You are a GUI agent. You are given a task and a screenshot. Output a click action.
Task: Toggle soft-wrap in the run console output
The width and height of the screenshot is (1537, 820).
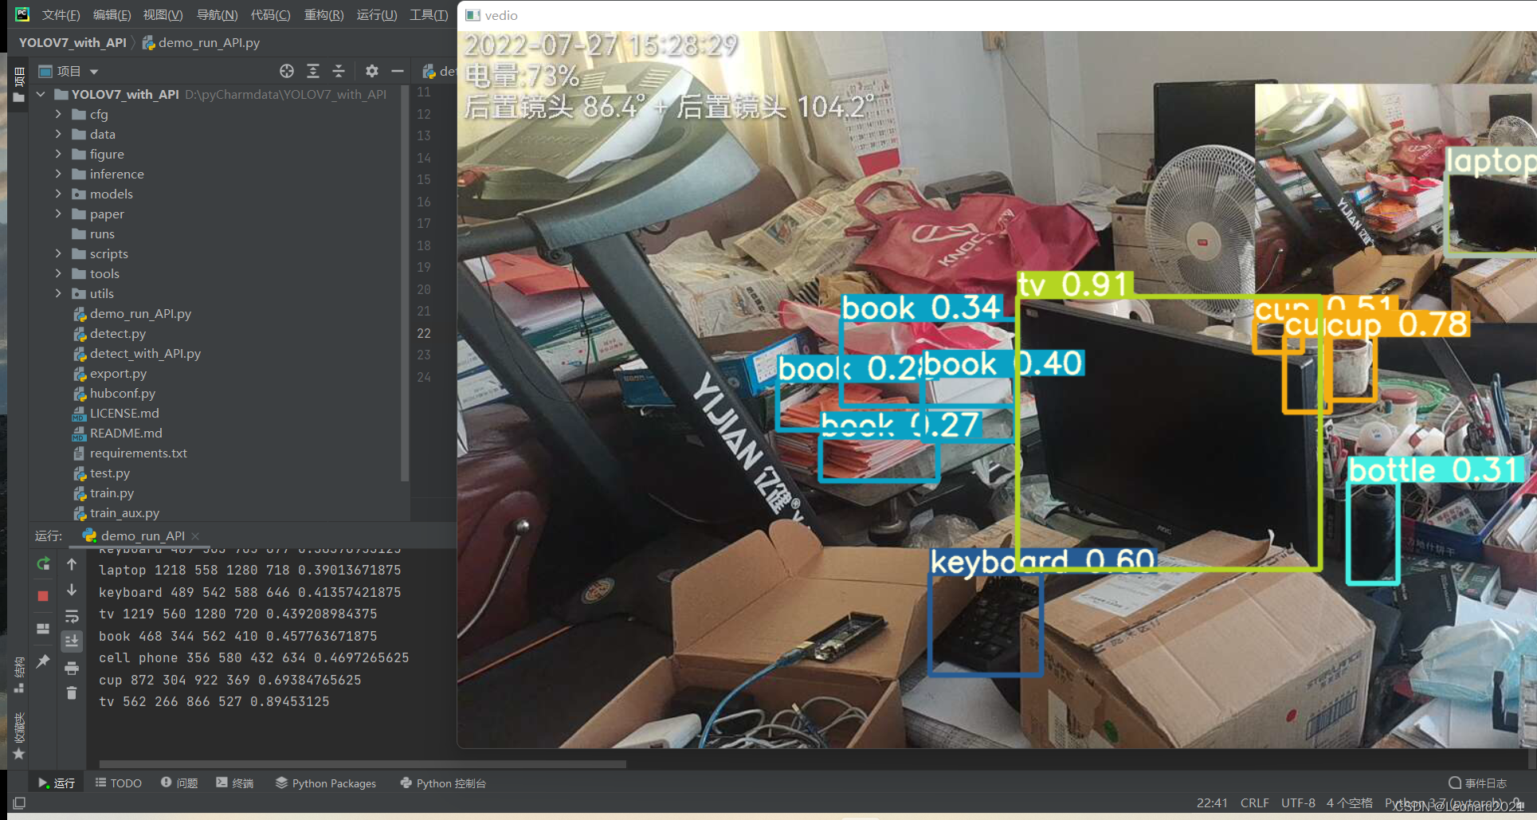pyautogui.click(x=72, y=616)
